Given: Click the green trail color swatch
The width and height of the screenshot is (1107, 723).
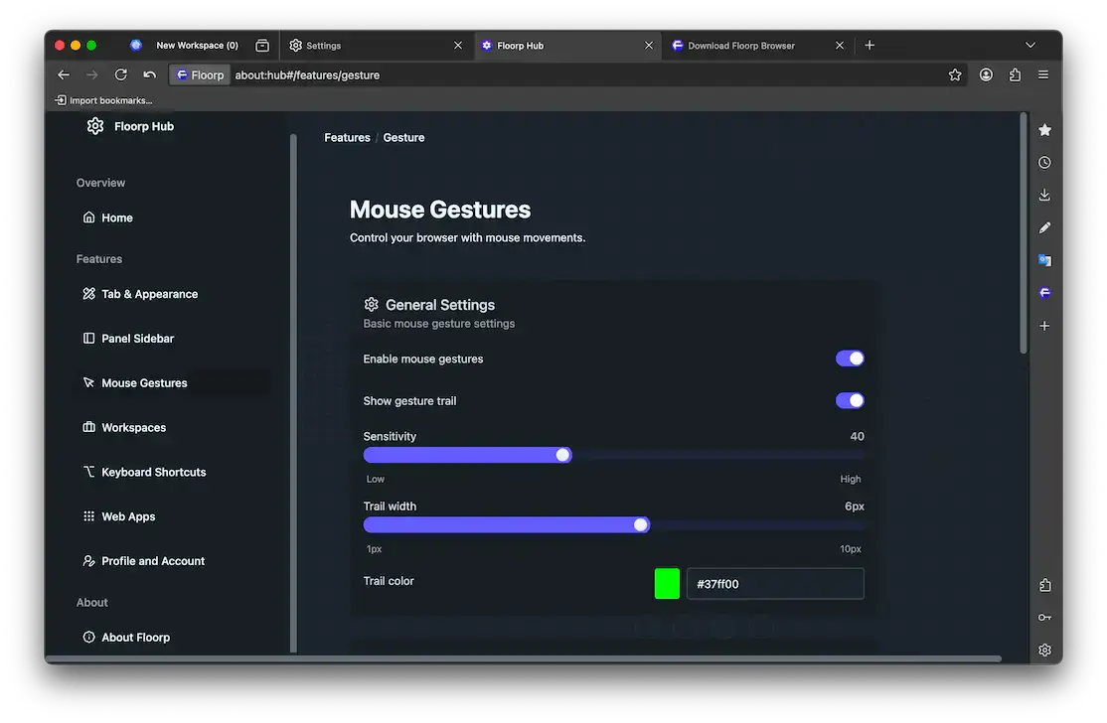Looking at the screenshot, I should 667,584.
